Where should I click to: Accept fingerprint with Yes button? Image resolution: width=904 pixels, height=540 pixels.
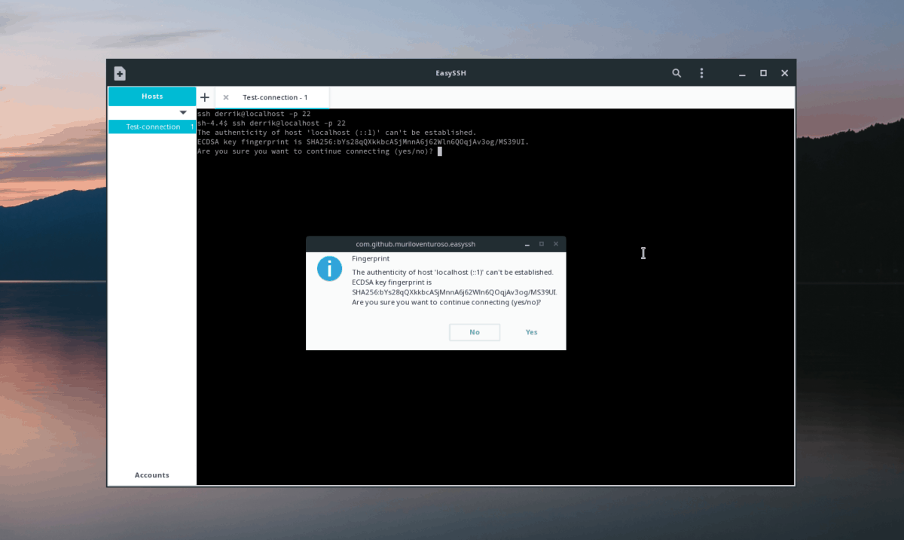click(532, 332)
